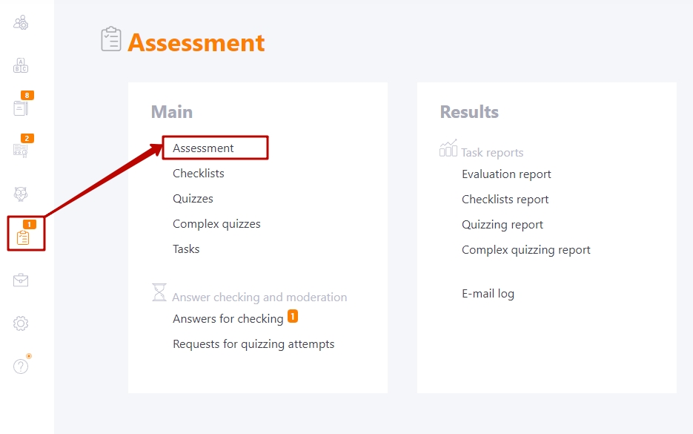Open the users and gear sidebar icon
This screenshot has height=434, width=693.
coord(21,22)
